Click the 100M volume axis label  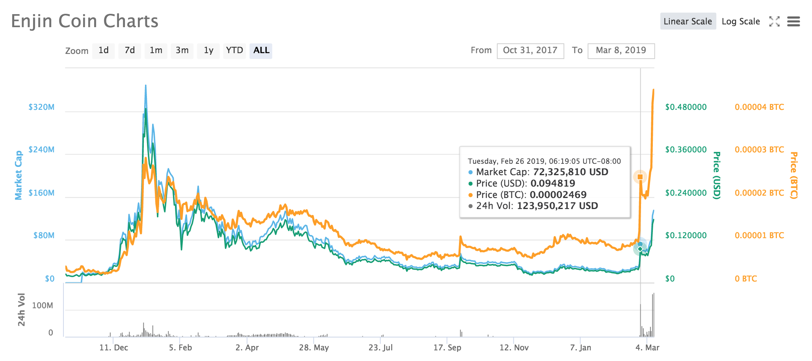(43, 306)
